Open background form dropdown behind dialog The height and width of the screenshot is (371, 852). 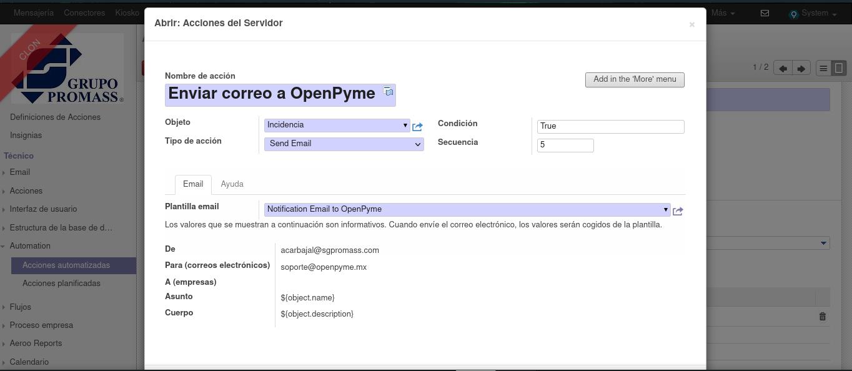[x=823, y=243]
